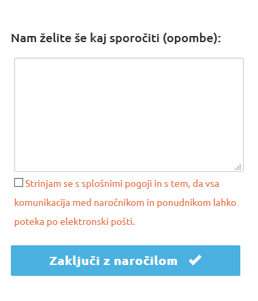Click the word 'naročilom' on the blue button
258x301 pixels.
click(146, 261)
